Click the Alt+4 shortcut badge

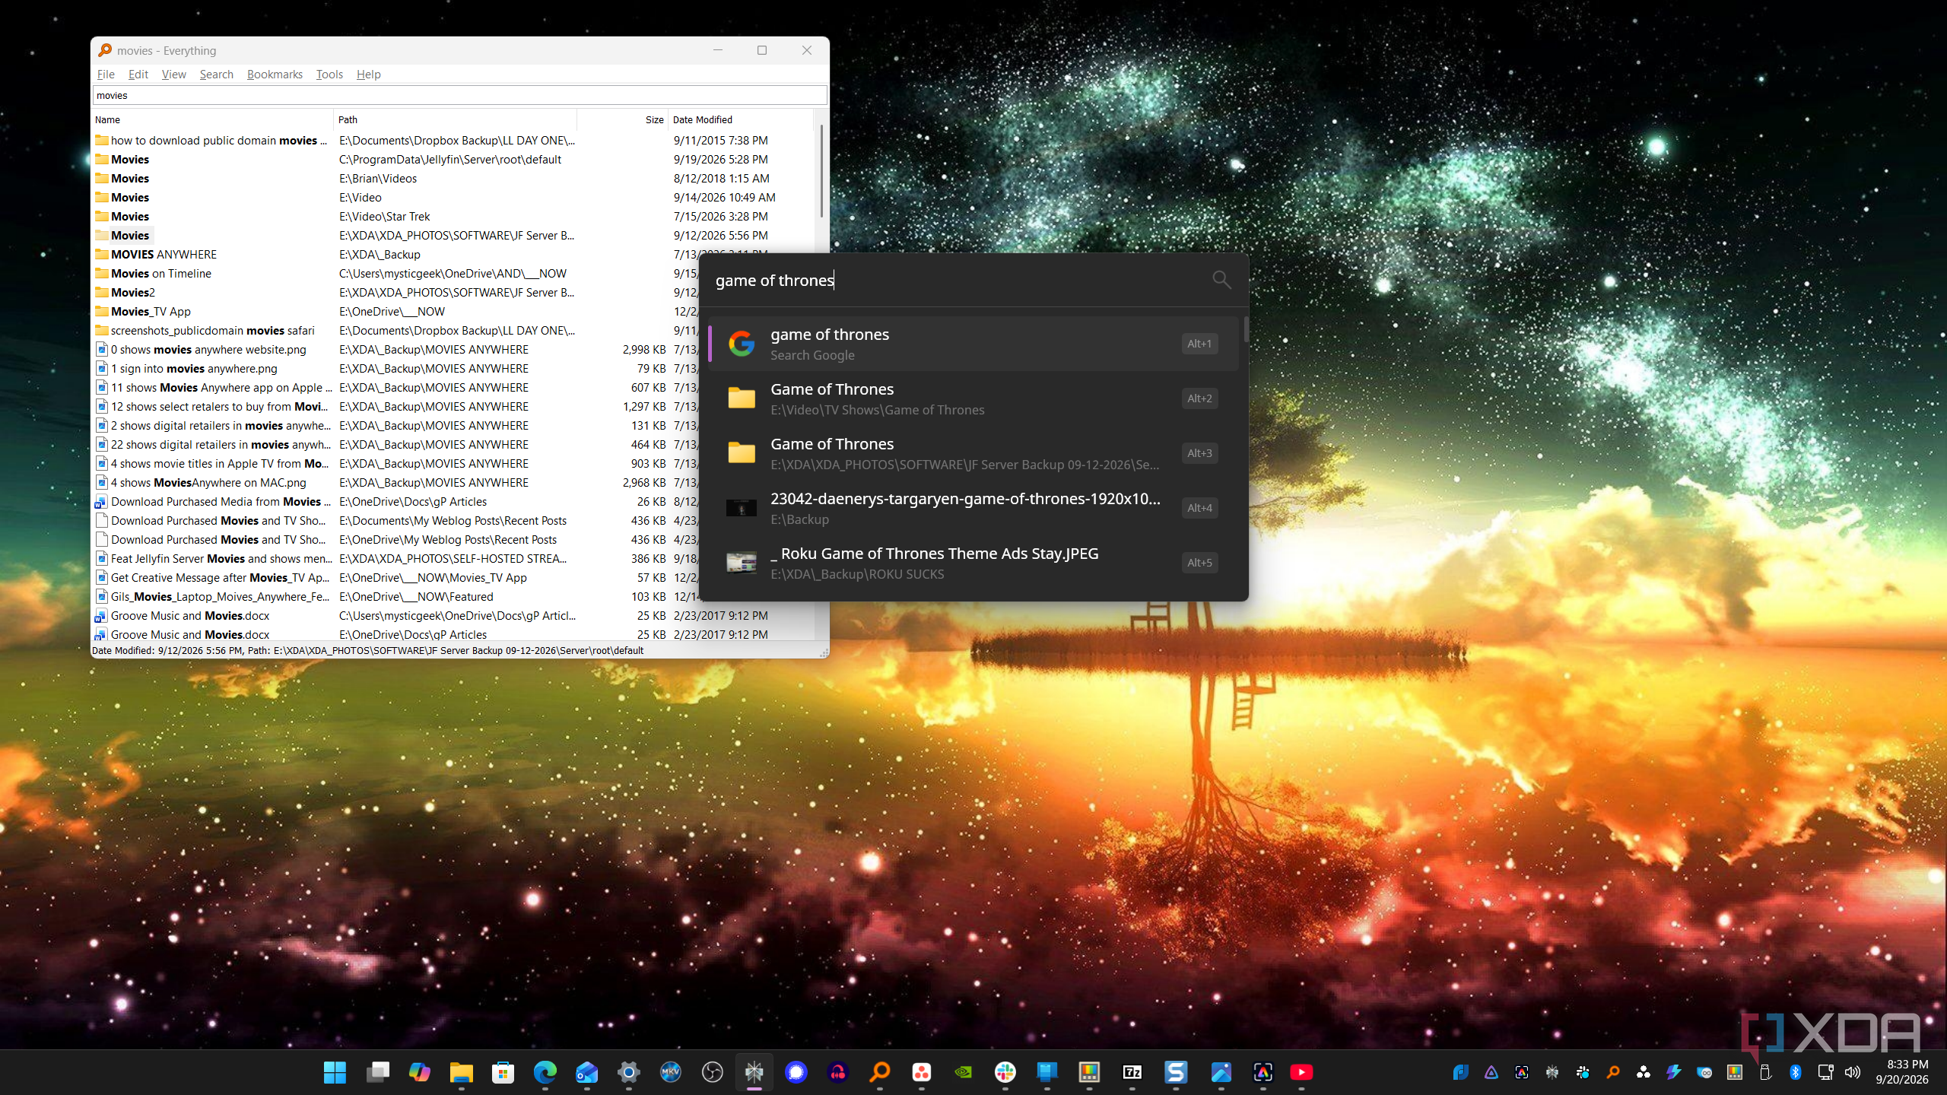click(x=1199, y=508)
